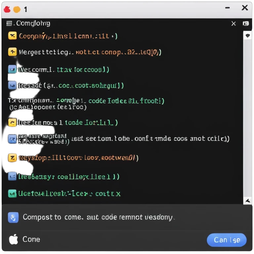
Task: Close the window with the title bar X
Action: pos(245,8)
